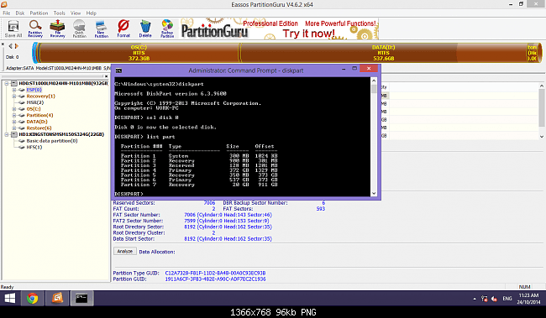Expand the Restore(6) tree node
Image resolution: width=546 pixels, height=318 pixels.
pos(14,128)
